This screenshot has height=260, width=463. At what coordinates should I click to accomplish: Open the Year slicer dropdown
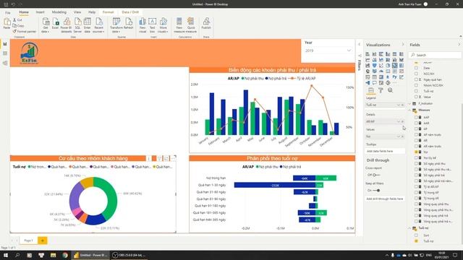[349, 51]
